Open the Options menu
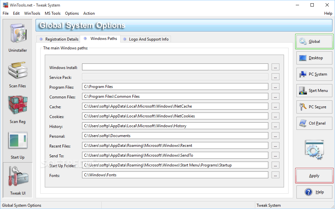 tap(72, 13)
